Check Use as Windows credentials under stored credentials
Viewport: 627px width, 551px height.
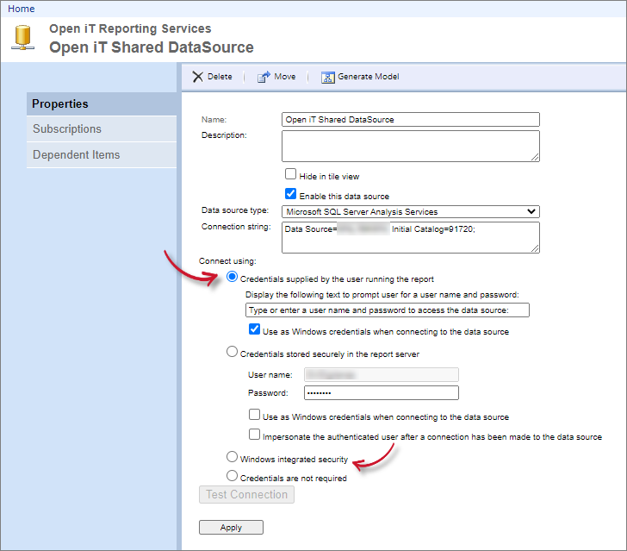(254, 415)
